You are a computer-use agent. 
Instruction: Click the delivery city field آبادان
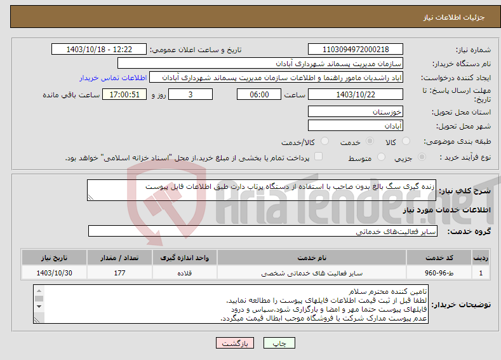click(356, 125)
